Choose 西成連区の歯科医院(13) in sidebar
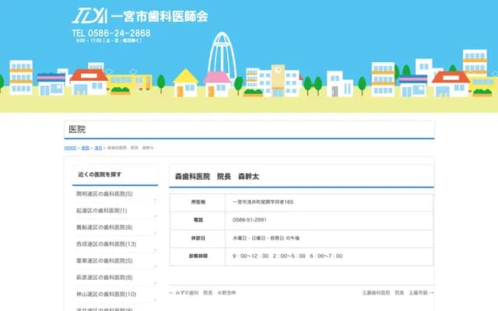 tap(106, 244)
